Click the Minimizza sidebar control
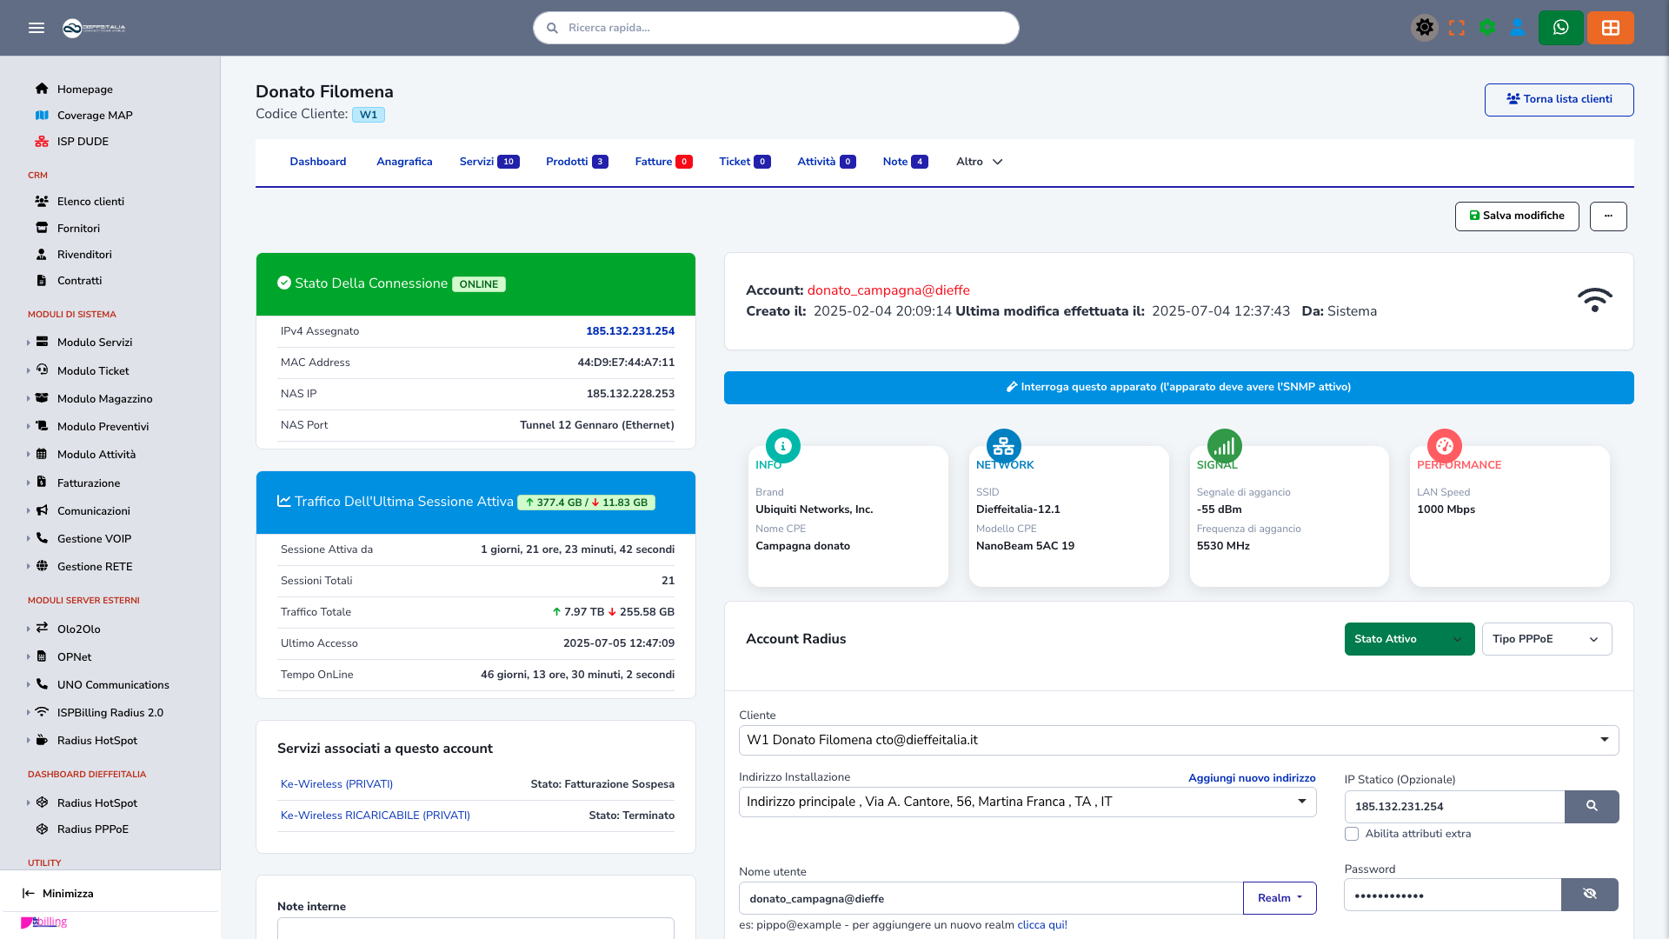1669x939 pixels. tap(58, 893)
